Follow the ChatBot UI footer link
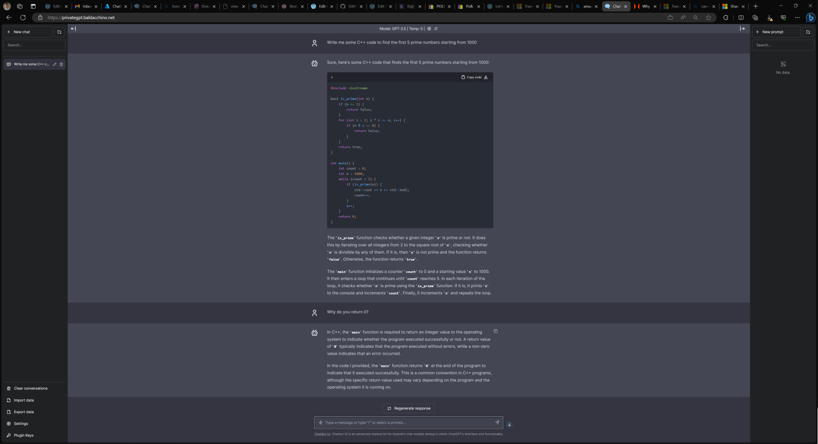Image resolution: width=818 pixels, height=444 pixels. coord(322,434)
